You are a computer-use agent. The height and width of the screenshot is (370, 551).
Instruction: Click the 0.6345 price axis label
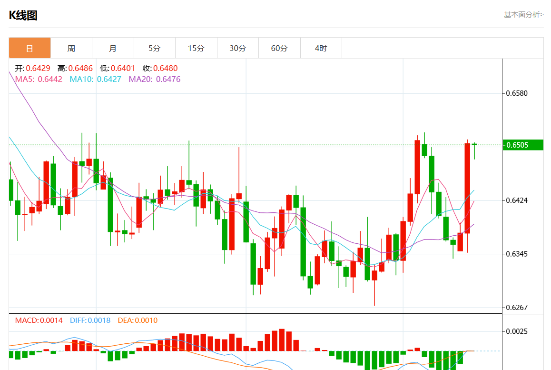(x=517, y=254)
